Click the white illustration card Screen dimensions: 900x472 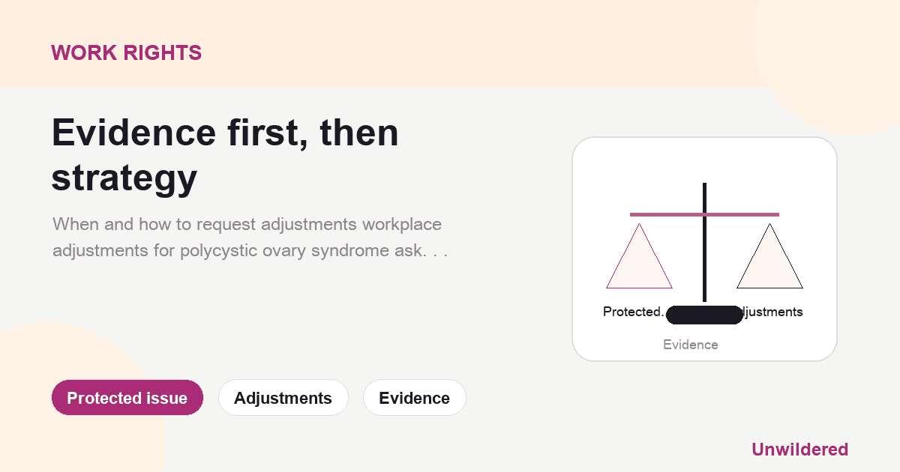(704, 249)
